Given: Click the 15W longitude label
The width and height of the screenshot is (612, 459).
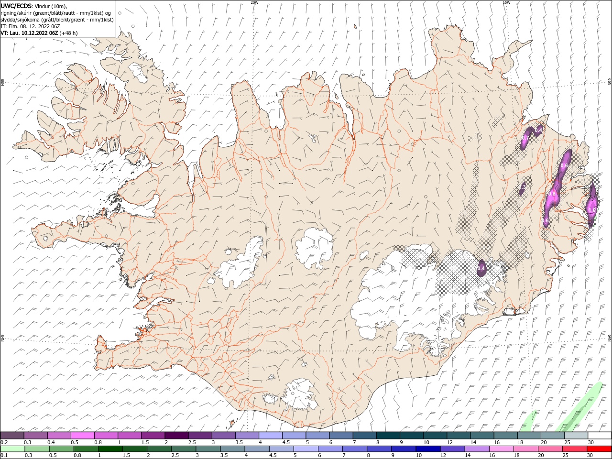Looking at the screenshot, I should tap(506, 2).
